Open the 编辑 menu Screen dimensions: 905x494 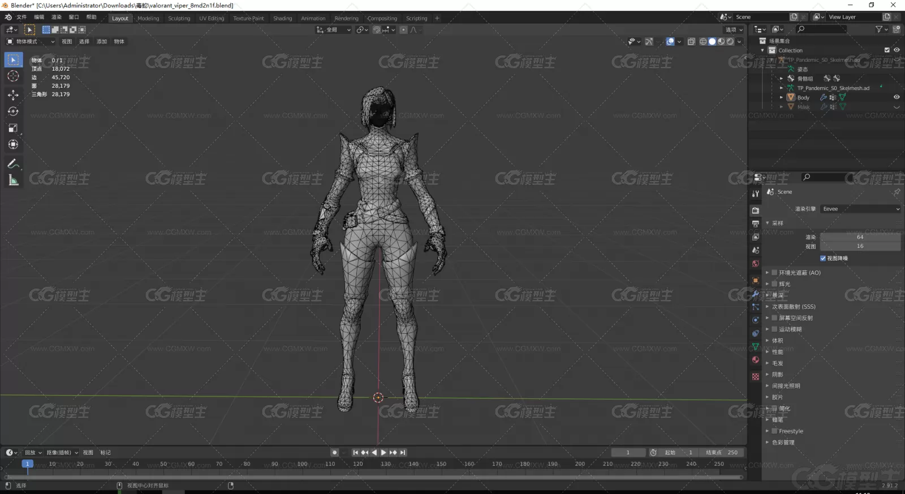pyautogui.click(x=39, y=17)
